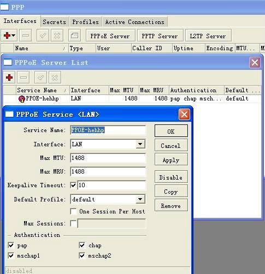Click the X disable icon in PPP toolbar
265x274 pixels.
point(57,35)
